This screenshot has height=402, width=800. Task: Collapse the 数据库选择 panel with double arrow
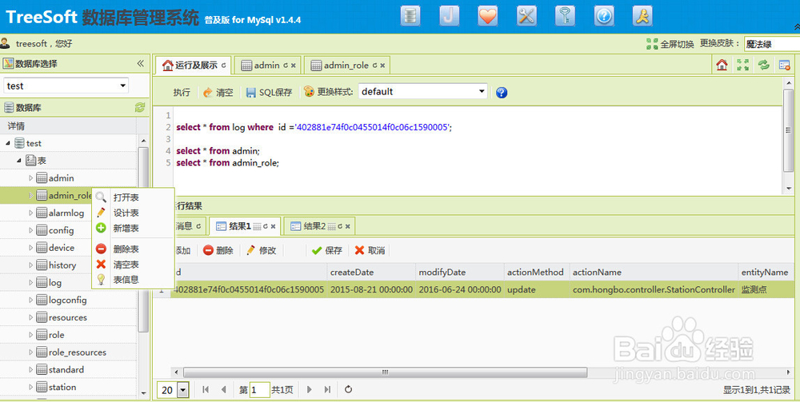[x=140, y=64]
